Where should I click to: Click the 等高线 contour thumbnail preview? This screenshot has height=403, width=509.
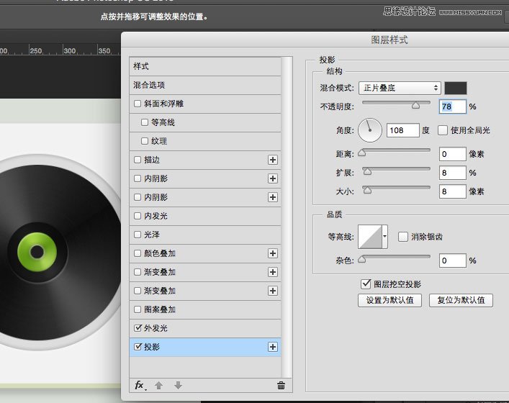(370, 237)
